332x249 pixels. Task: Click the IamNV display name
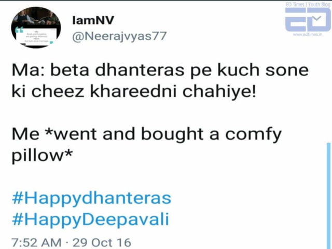93,20
